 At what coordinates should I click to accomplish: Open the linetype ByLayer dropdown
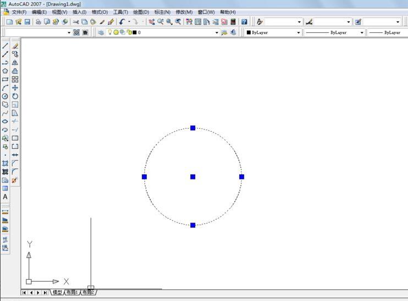(362, 32)
